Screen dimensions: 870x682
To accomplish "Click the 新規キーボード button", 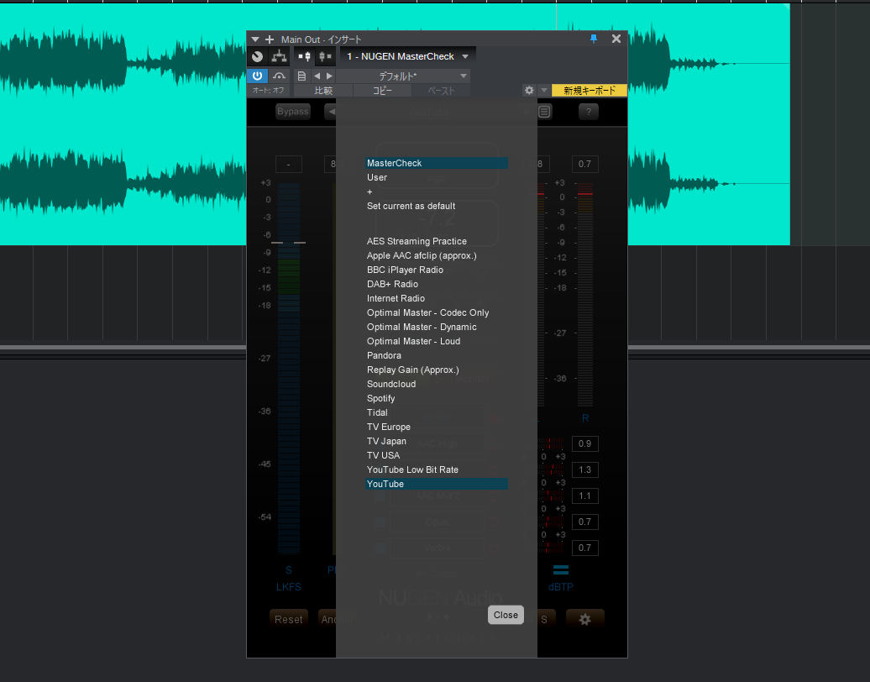I will click(590, 91).
